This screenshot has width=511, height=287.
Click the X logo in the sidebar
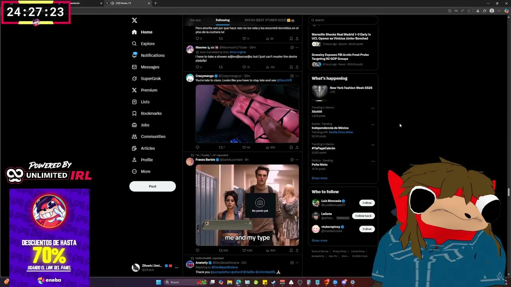coord(135,20)
